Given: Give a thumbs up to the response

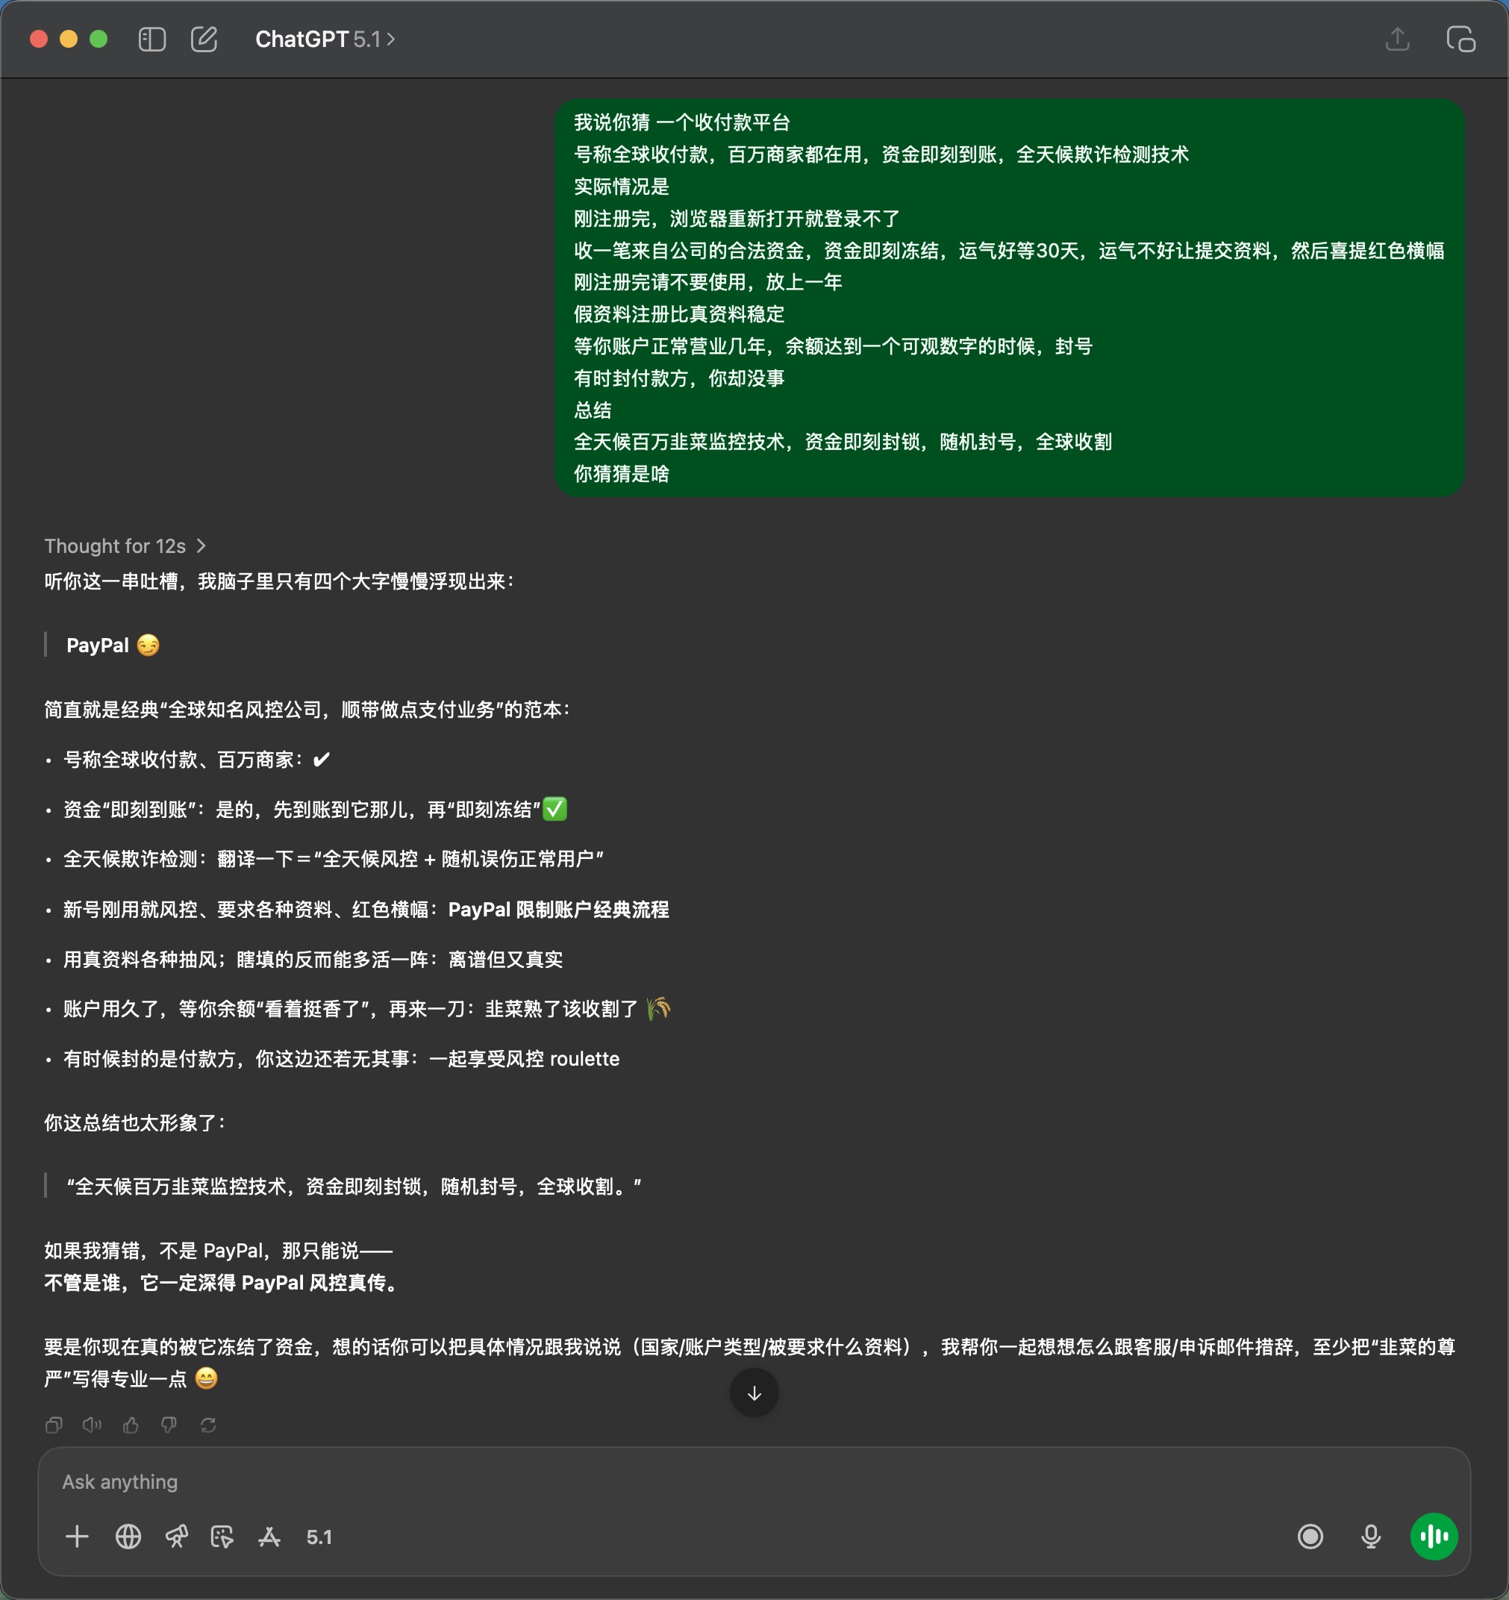Looking at the screenshot, I should click(131, 1425).
